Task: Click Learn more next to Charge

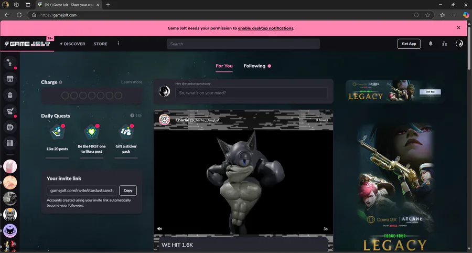Action: [x=132, y=82]
